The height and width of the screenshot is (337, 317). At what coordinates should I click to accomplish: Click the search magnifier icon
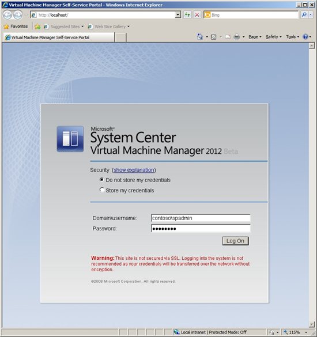click(x=304, y=14)
